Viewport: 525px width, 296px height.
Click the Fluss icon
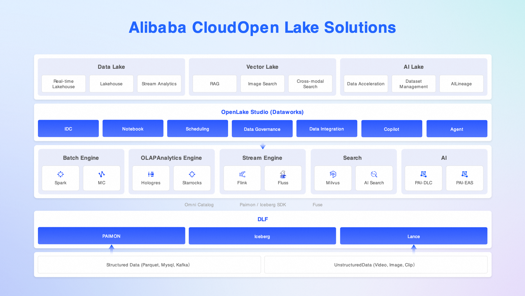coord(283,174)
